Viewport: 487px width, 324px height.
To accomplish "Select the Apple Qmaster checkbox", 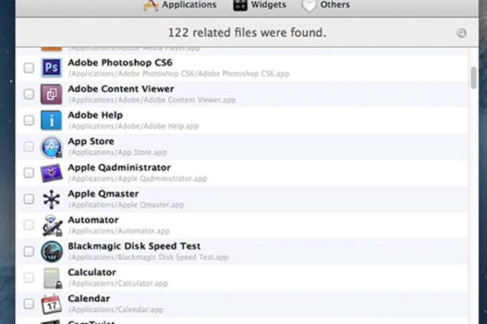I will click(x=29, y=199).
